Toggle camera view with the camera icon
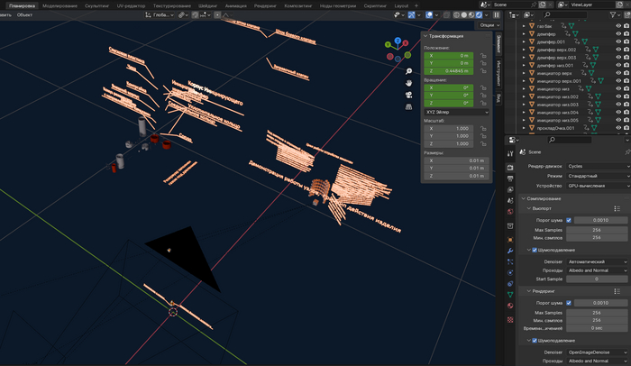The height and width of the screenshot is (366, 631). [x=409, y=96]
